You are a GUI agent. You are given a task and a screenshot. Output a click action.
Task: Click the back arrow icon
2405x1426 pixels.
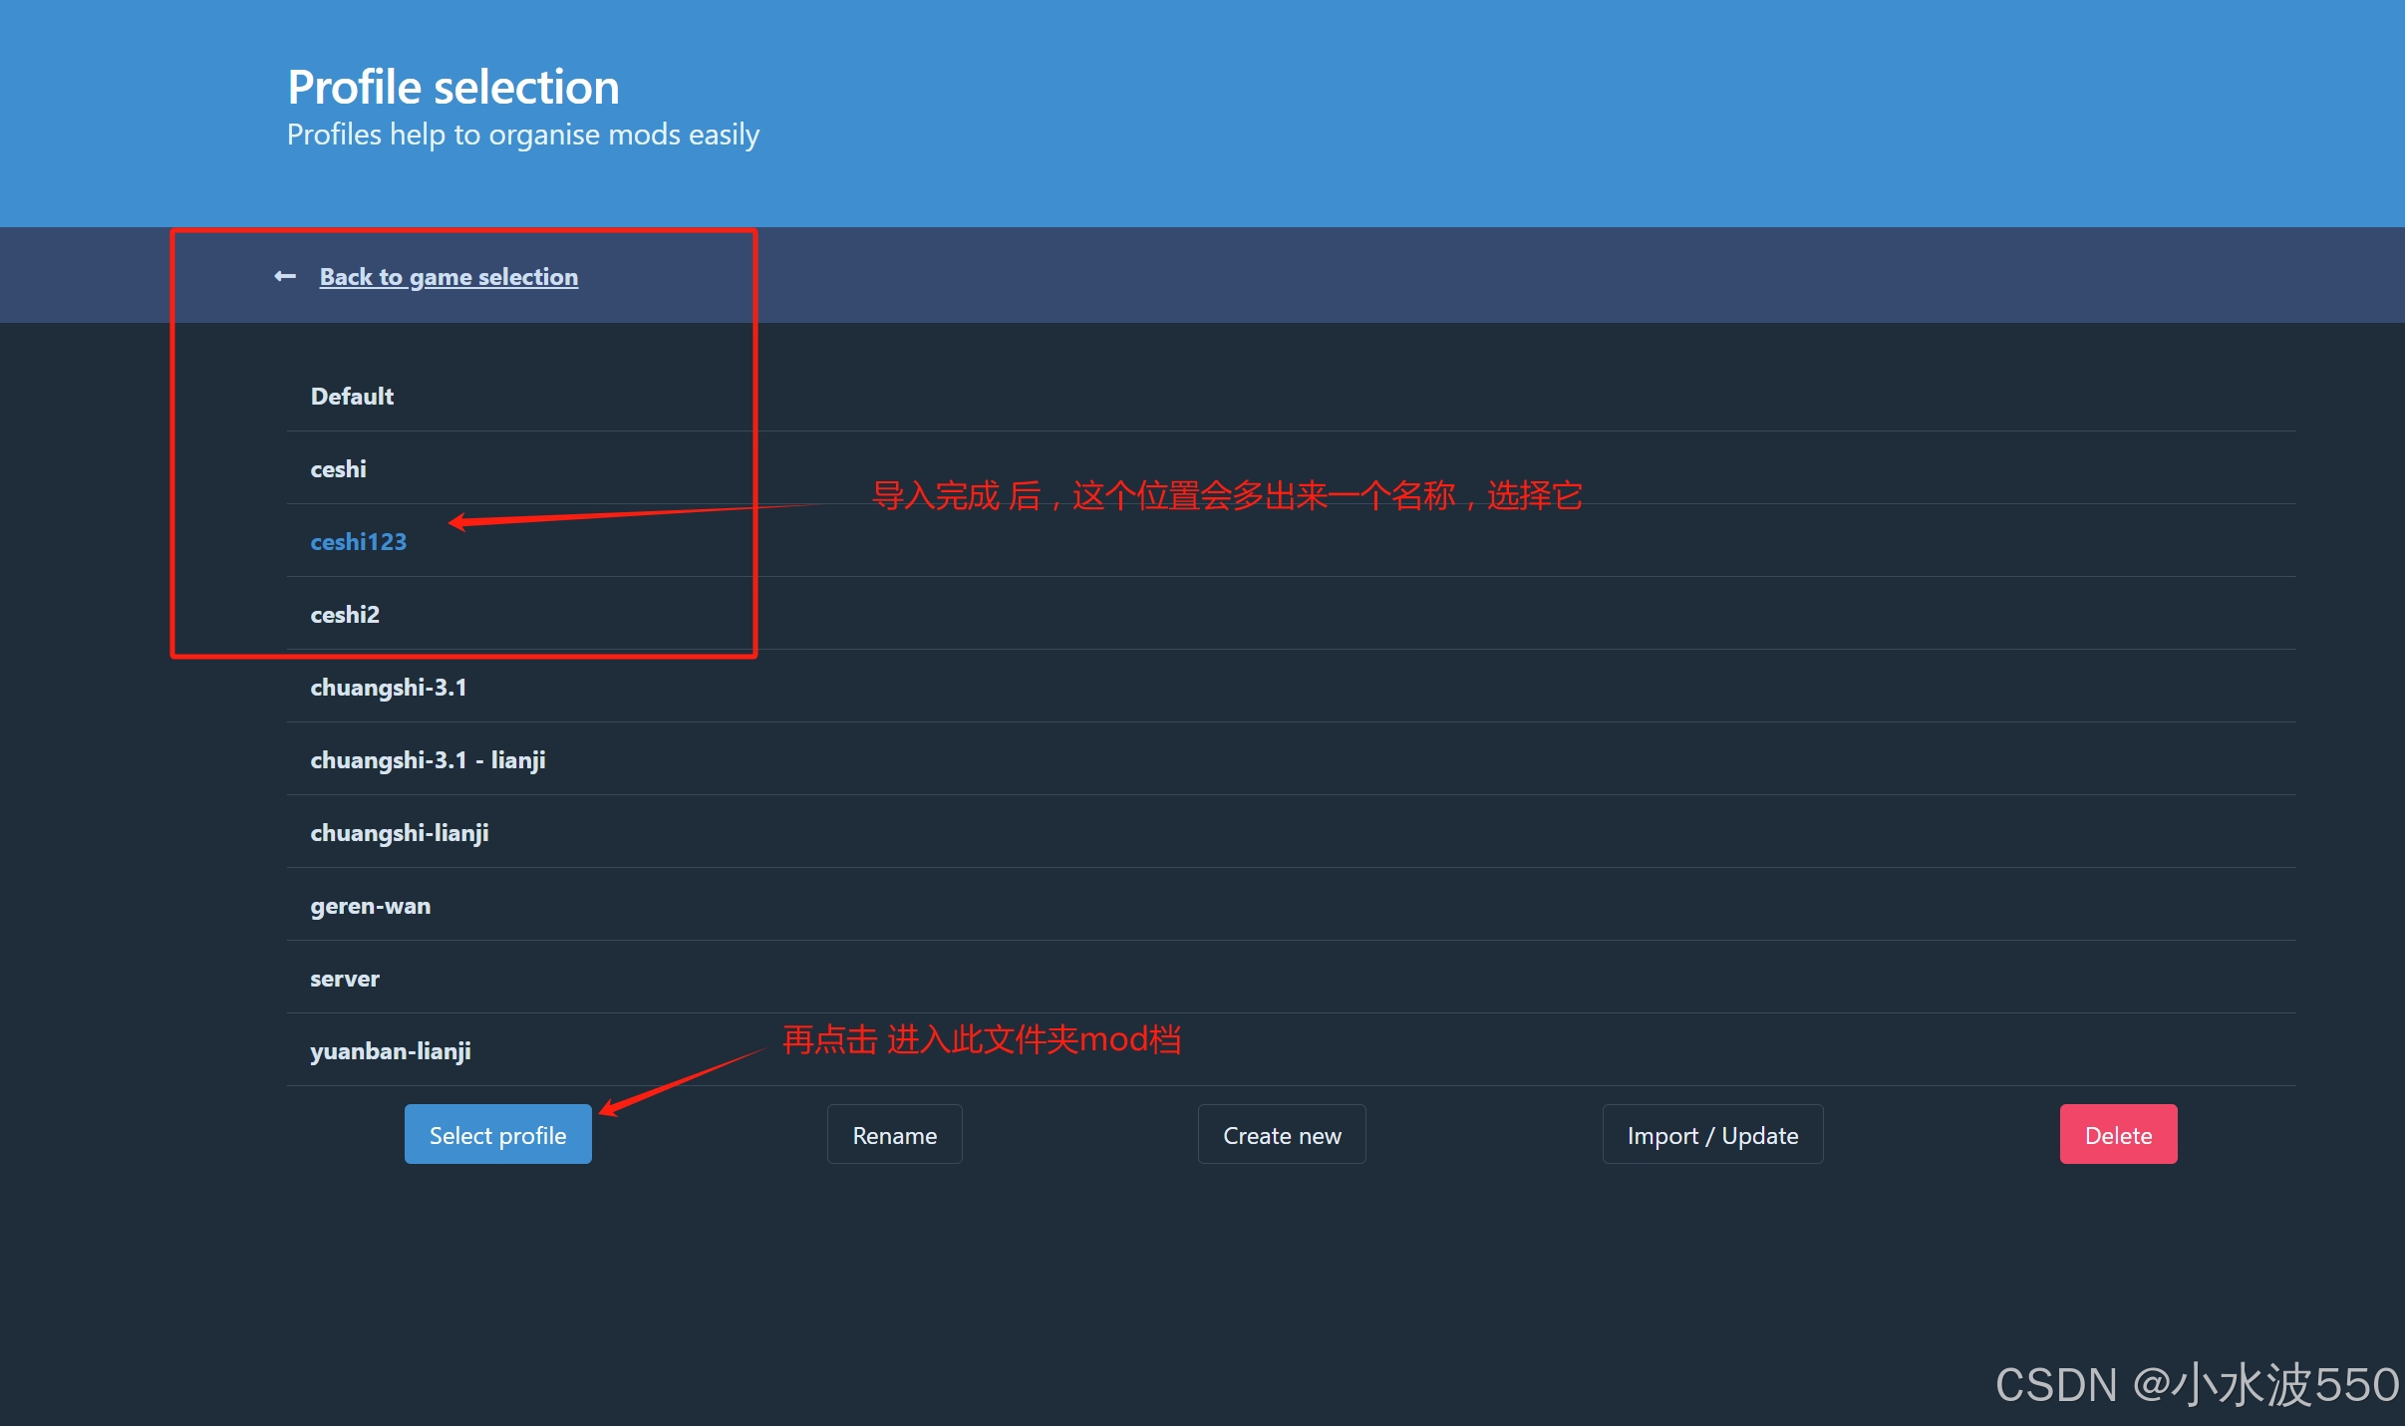(x=285, y=276)
